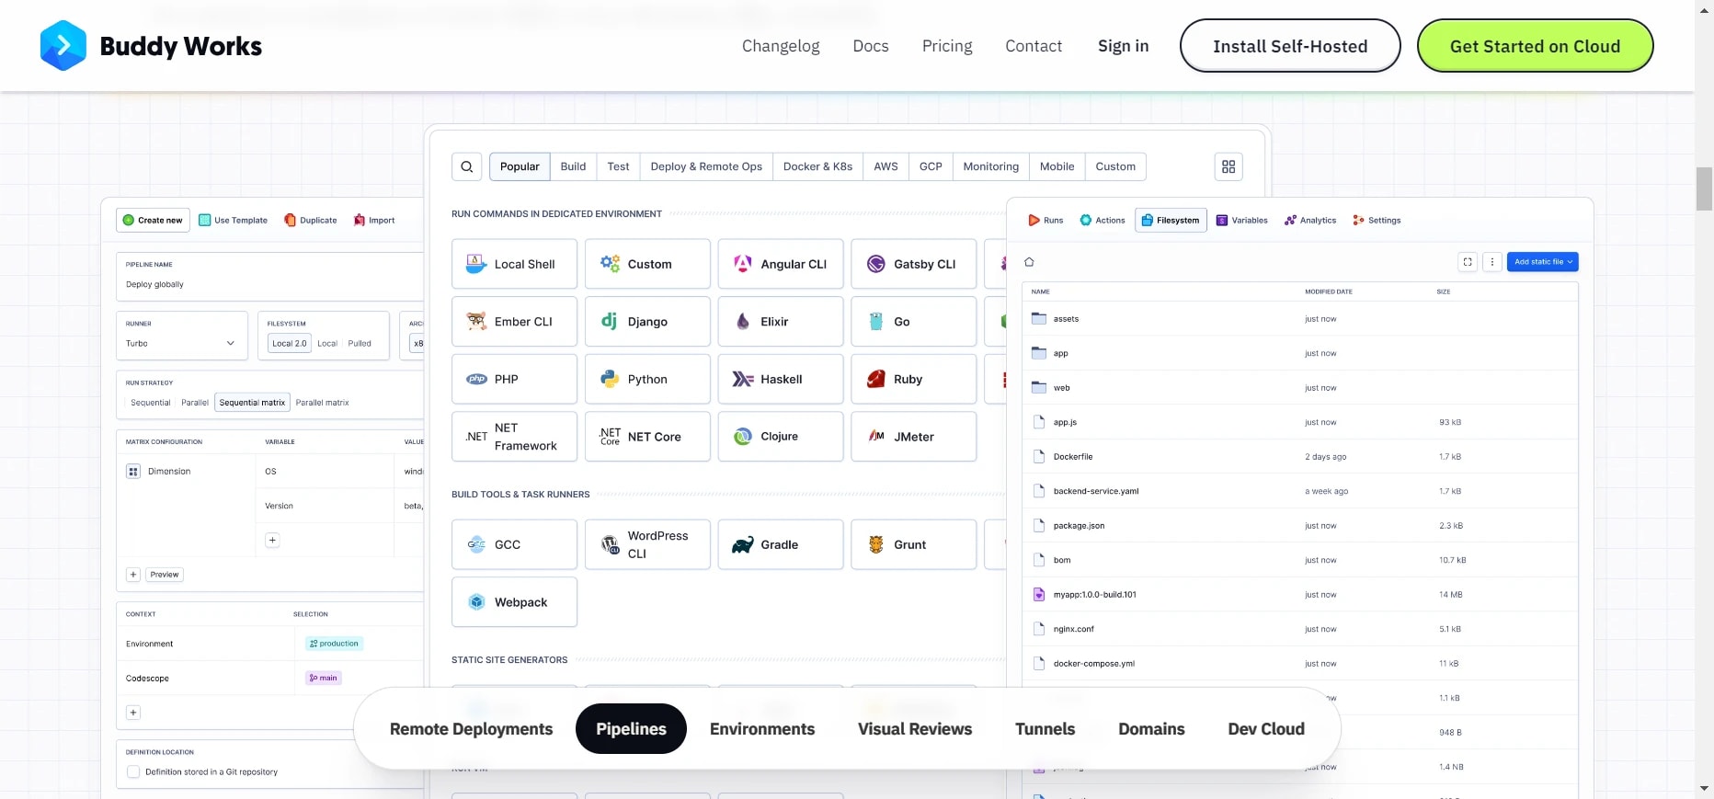Select Sequential matrix strategy
This screenshot has height=799, width=1714.
click(252, 403)
